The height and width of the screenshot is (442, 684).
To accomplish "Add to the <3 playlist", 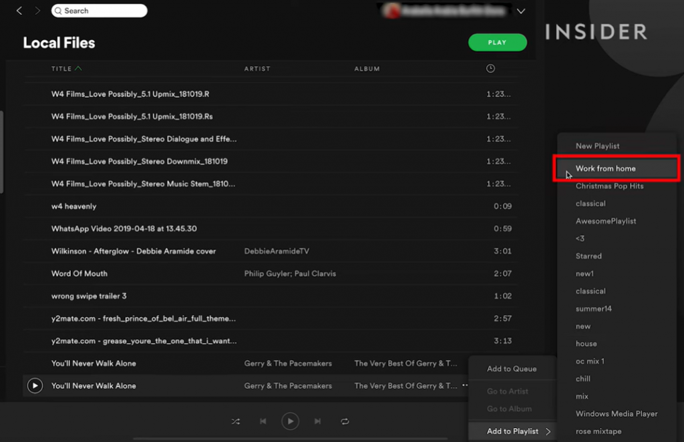I will click(580, 238).
